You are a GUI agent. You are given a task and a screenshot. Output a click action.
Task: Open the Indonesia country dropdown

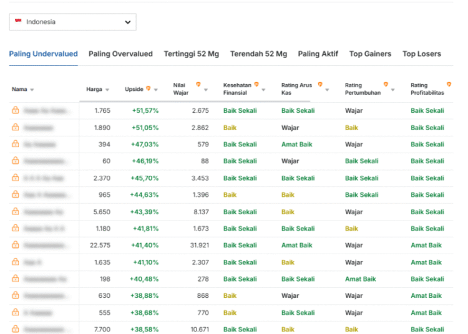tap(72, 22)
